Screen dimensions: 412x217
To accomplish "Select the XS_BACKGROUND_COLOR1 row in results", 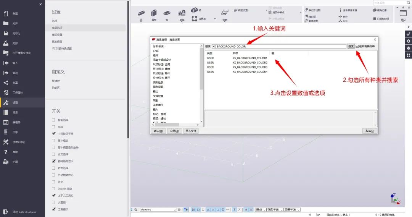I will pyautogui.click(x=250, y=58).
